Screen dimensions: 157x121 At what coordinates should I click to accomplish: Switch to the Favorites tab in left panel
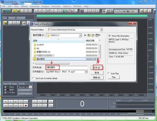coord(21,18)
